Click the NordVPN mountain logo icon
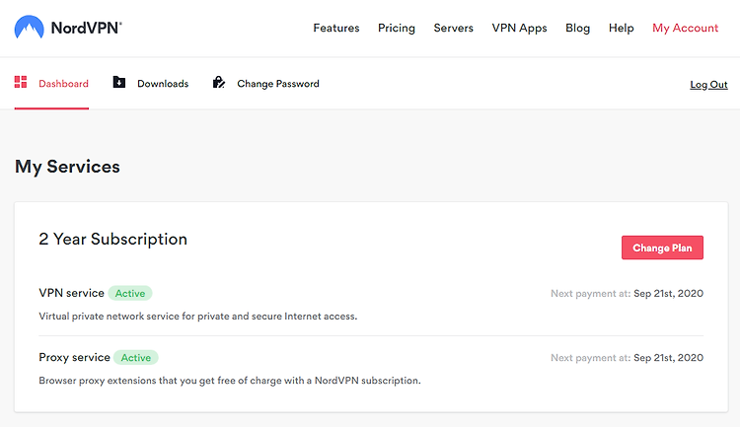Screen dimensions: 740x427 (x=30, y=27)
